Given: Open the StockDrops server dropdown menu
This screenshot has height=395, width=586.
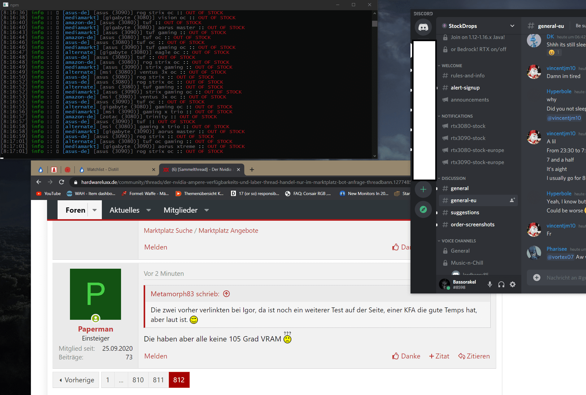Looking at the screenshot, I should pyautogui.click(x=512, y=26).
